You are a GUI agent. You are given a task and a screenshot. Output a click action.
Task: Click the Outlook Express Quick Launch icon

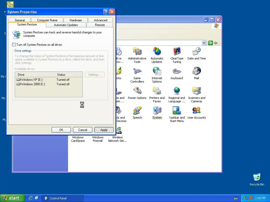(37, 198)
